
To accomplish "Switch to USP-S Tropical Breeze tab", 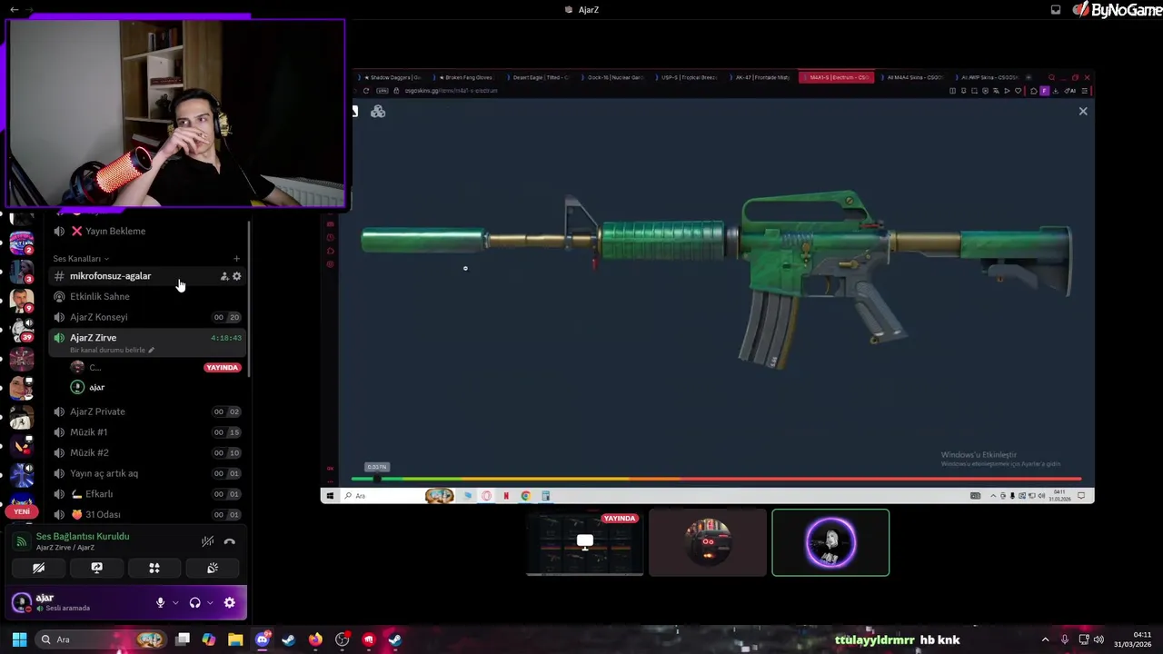I will pos(688,77).
